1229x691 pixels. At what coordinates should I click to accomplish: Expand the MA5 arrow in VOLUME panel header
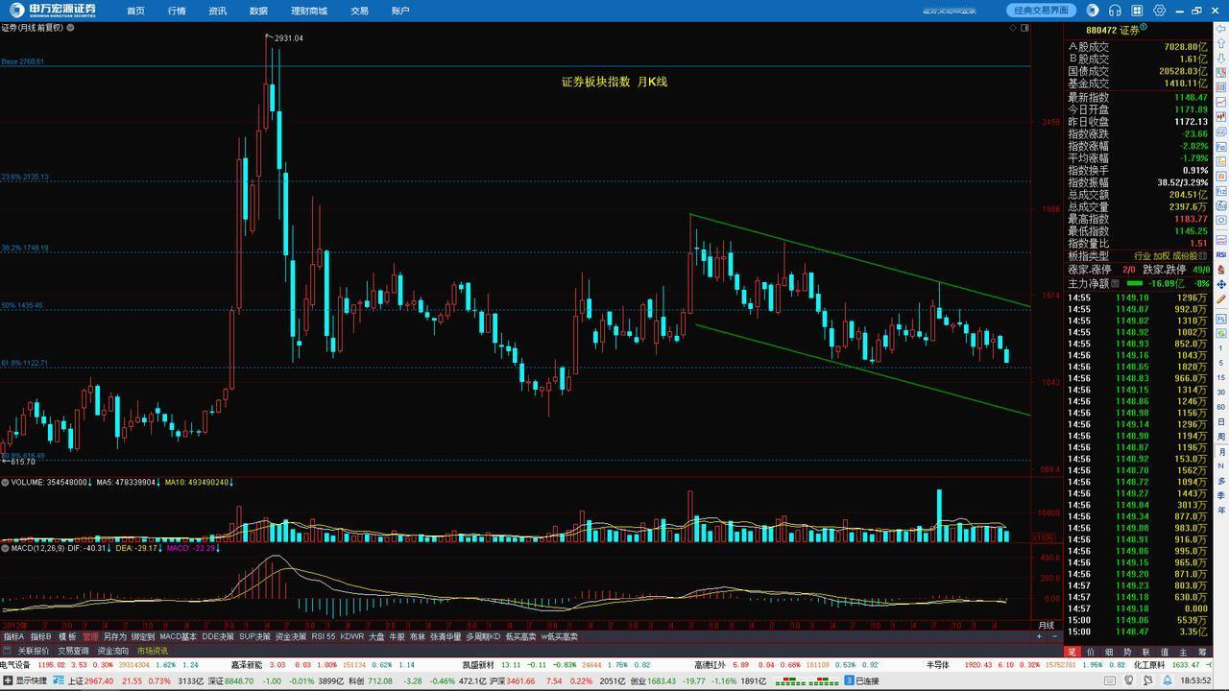pos(159,482)
